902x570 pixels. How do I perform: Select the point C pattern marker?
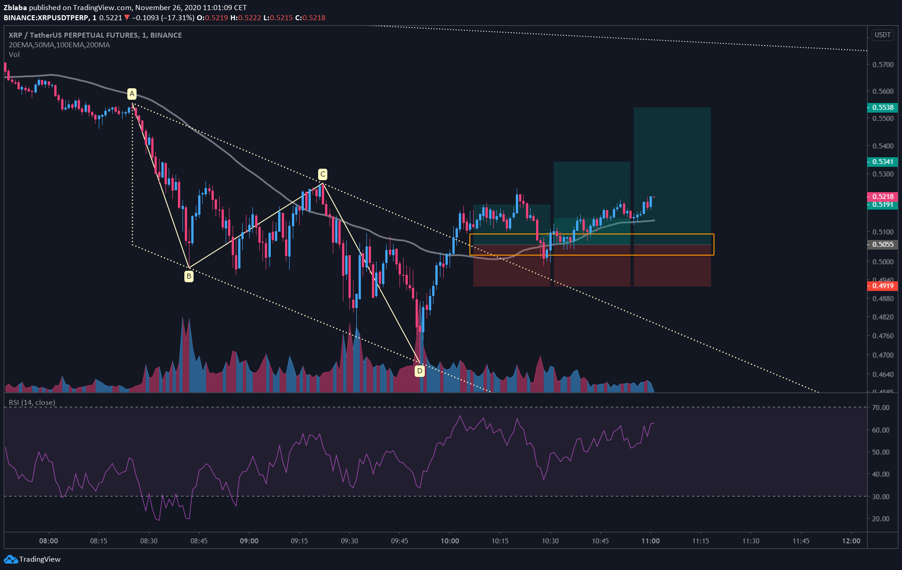pos(323,174)
